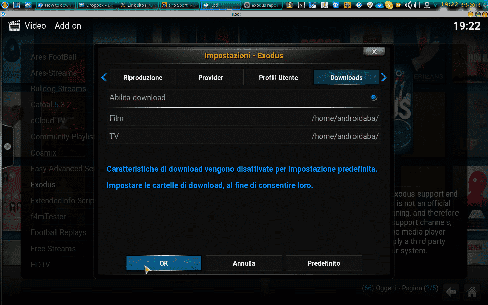The width and height of the screenshot is (488, 305).
Task: Switch to 'How to down...' taskbar window
Action: [56, 5]
